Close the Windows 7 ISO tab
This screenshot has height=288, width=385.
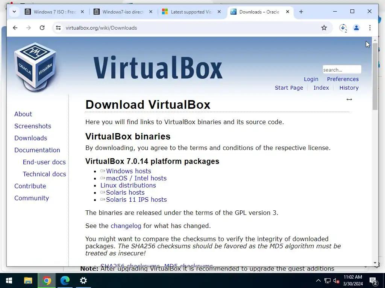(x=82, y=12)
